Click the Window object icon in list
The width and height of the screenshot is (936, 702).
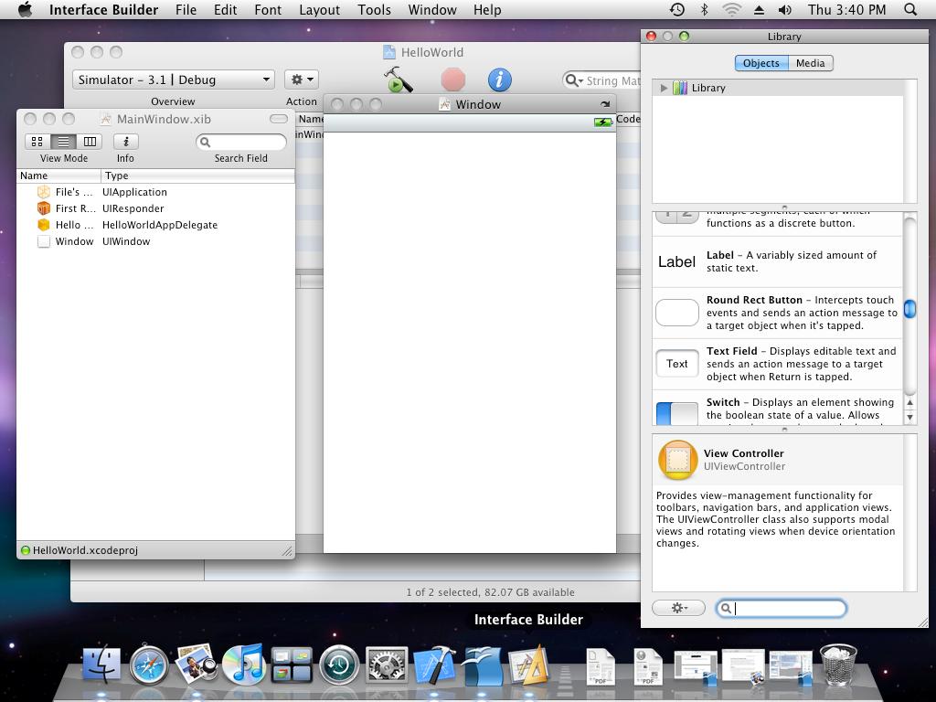44,241
